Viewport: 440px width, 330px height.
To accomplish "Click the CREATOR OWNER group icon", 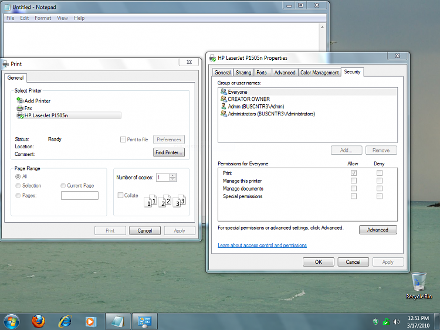I will pyautogui.click(x=224, y=99).
